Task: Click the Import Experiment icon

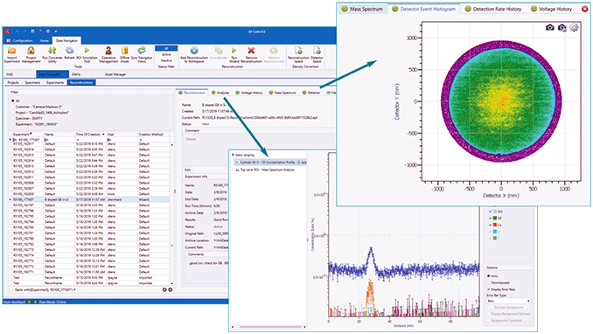Action: pos(11,51)
